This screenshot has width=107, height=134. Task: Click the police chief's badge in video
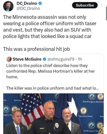tap(57, 125)
